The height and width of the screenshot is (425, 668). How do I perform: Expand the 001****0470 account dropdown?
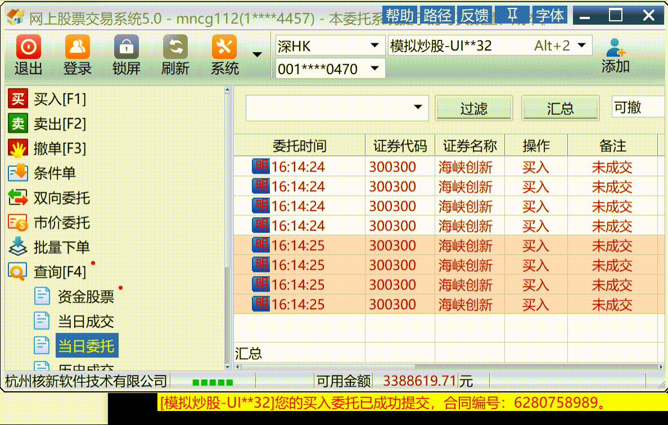tap(374, 68)
